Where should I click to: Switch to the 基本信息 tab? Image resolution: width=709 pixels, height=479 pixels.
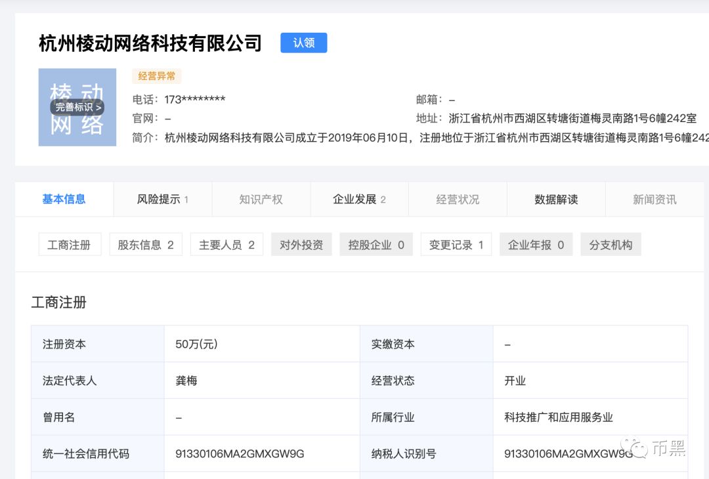[64, 199]
